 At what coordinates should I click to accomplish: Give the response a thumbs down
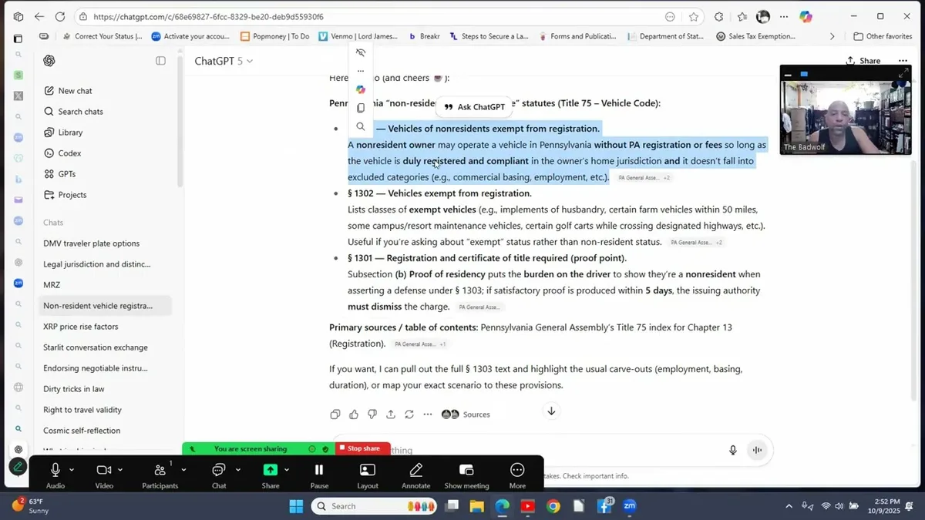[372, 414]
